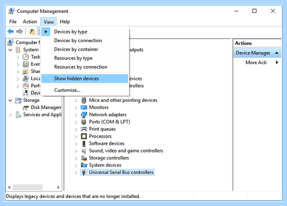Select Sound, video and game controllers text
287x206 pixels.
(x=126, y=151)
